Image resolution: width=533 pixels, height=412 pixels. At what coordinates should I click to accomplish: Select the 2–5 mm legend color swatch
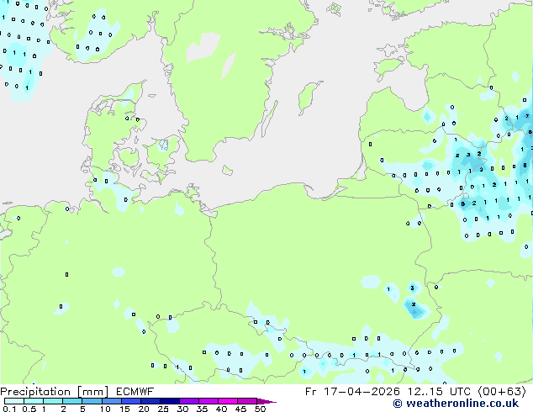(72, 401)
